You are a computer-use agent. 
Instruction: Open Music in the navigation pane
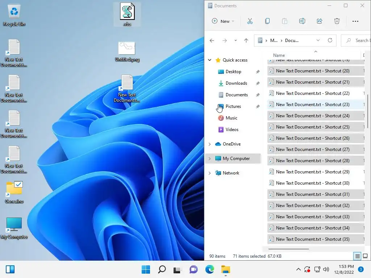[x=231, y=118]
